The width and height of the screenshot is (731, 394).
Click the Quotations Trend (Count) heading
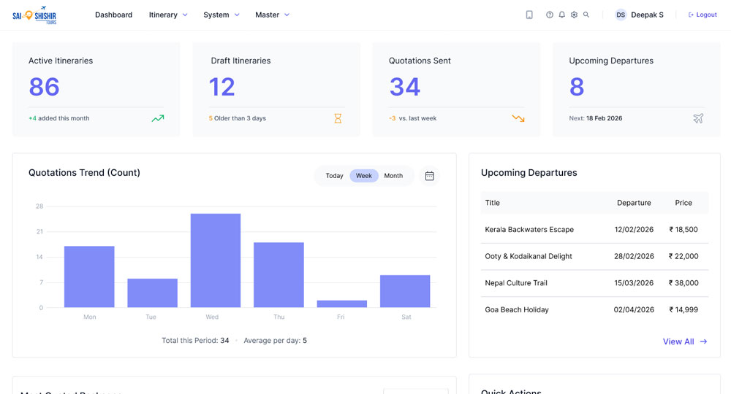[x=84, y=173]
